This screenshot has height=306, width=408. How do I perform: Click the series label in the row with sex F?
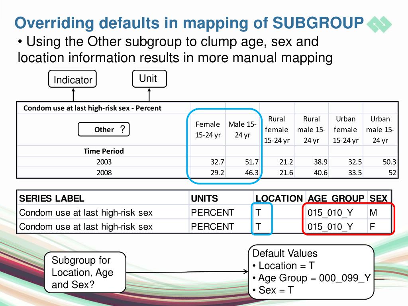click(86, 227)
